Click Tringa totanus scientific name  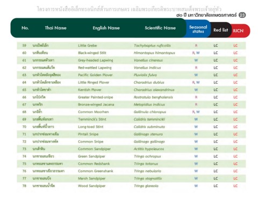point(146,163)
